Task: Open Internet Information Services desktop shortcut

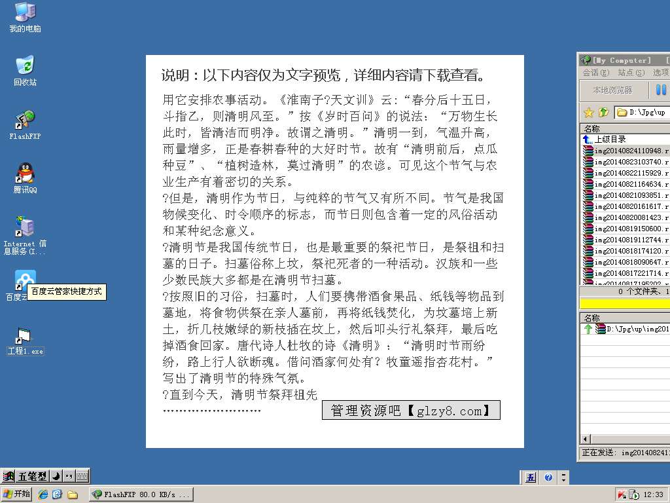Action: pyautogui.click(x=25, y=235)
